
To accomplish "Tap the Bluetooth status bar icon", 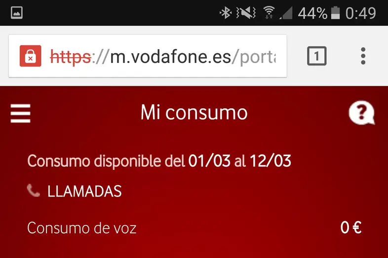I will tap(226, 13).
